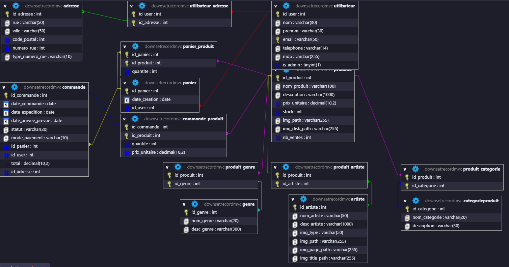
Task: Select the email column in utilisateur
Action: point(300,39)
